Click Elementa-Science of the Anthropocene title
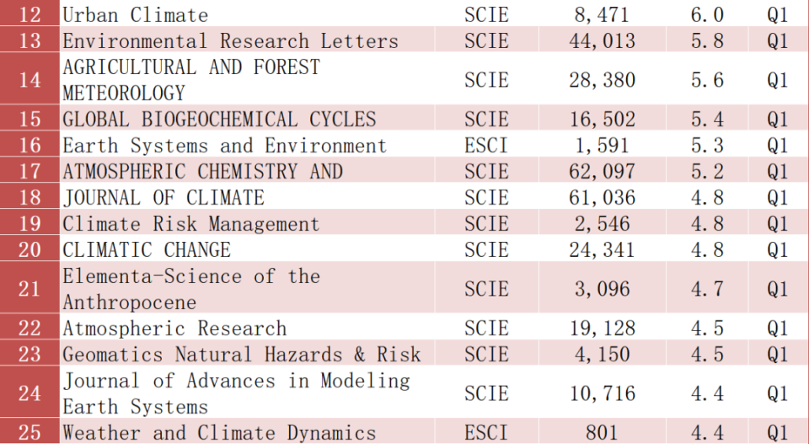 click(191, 289)
